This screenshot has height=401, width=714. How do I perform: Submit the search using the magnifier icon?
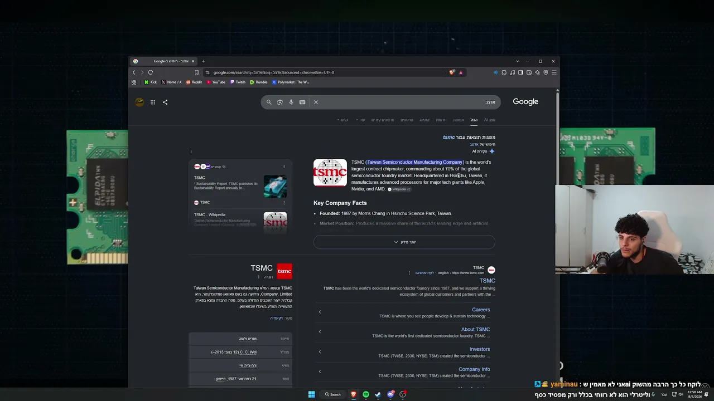pyautogui.click(x=269, y=102)
